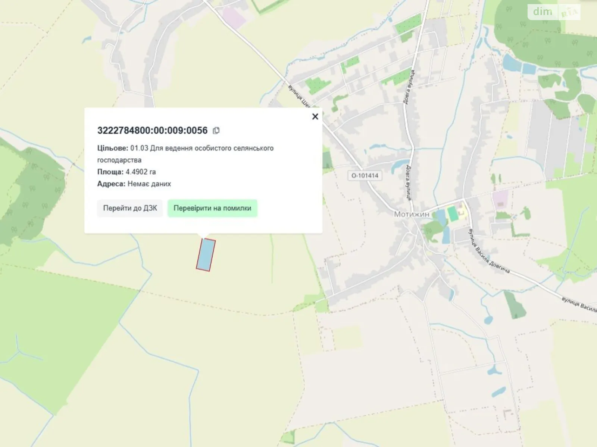Image resolution: width=597 pixels, height=447 pixels.
Task: Click the 'Немає даних' address text
Action: click(x=149, y=184)
